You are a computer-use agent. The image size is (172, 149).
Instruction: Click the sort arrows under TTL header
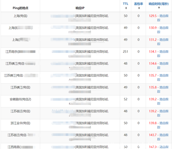click(126, 8)
